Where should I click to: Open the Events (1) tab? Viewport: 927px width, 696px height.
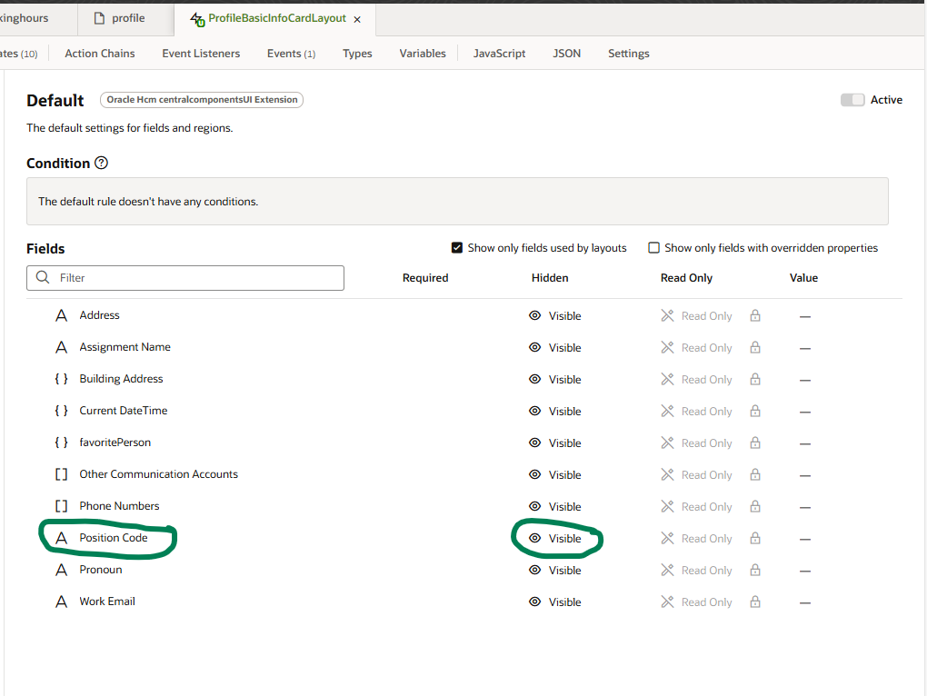click(x=291, y=54)
